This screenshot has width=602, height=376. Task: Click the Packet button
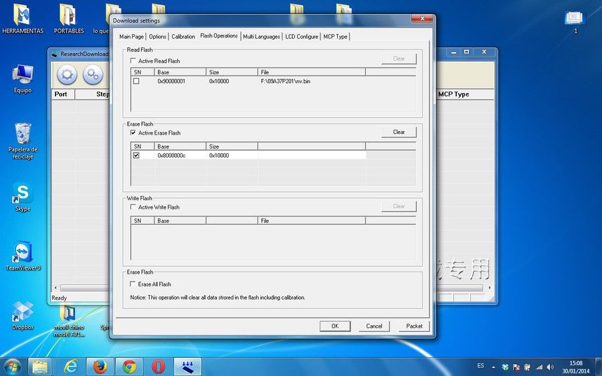[414, 326]
